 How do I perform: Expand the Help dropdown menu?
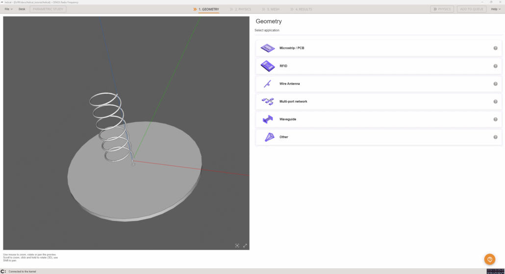(496, 9)
